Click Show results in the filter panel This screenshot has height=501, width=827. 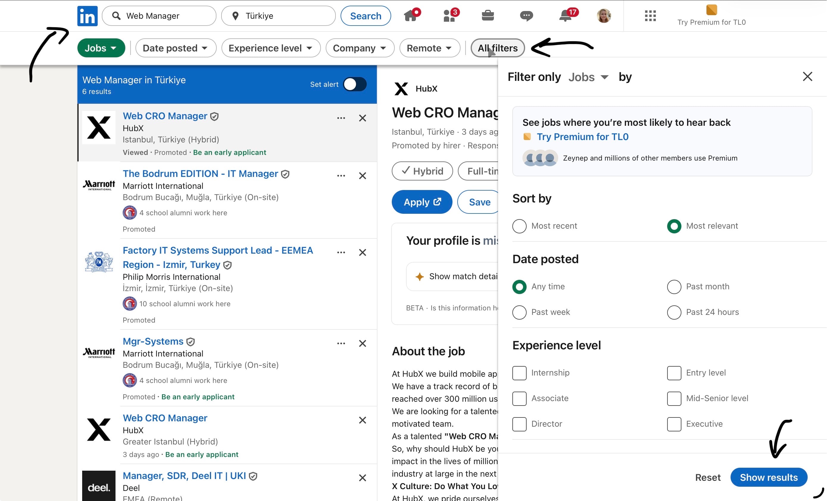tap(769, 477)
